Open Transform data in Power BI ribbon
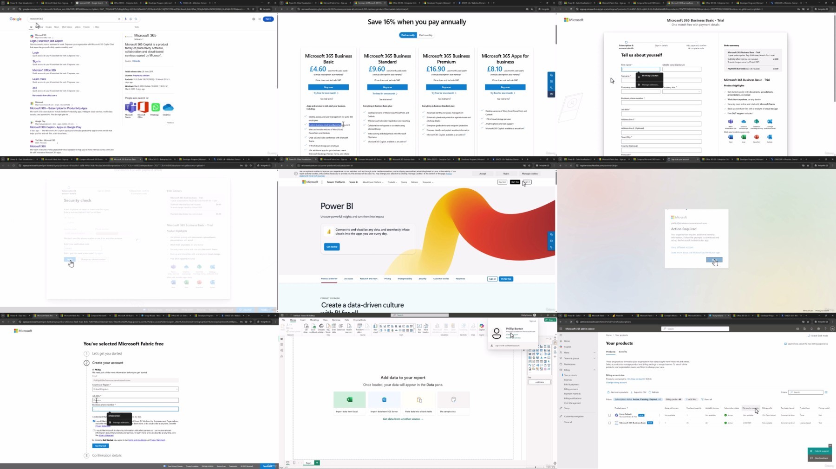The width and height of the screenshot is (836, 469). 359,327
